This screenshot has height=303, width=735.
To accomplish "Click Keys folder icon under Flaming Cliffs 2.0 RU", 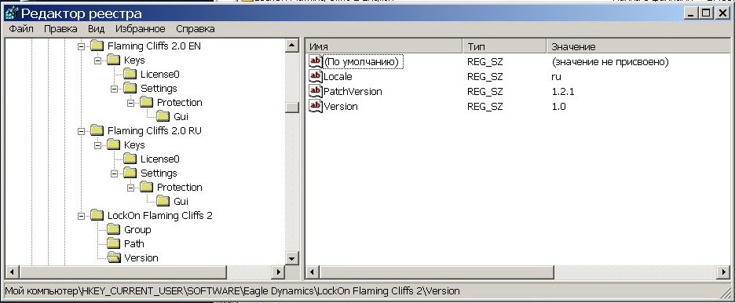I will tap(113, 144).
